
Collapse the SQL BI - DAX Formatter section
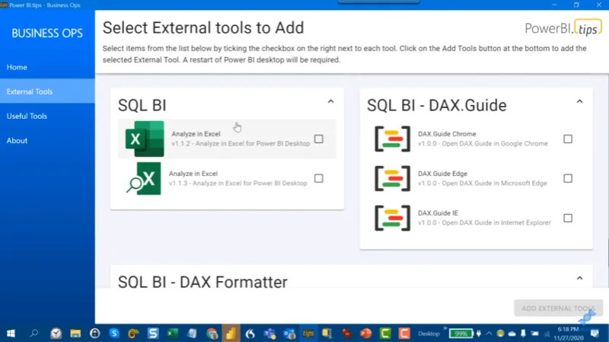579,278
